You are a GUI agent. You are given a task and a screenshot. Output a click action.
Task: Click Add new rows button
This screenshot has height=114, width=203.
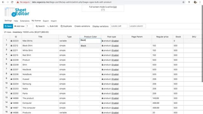pyautogui.click(x=19, y=26)
